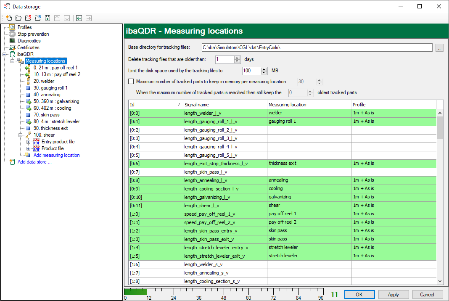
Task: Click the welder location icon
Action: 28,81
